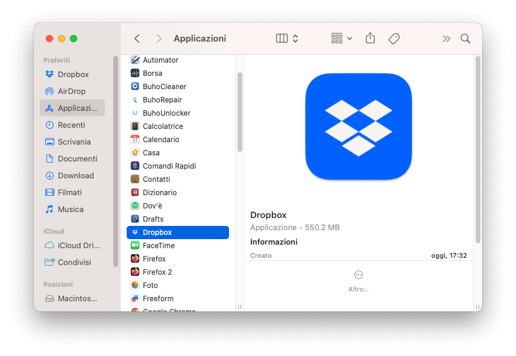Click the Tags toolbar icon
Image resolution: width=516 pixels, height=356 pixels.
pyautogui.click(x=394, y=39)
